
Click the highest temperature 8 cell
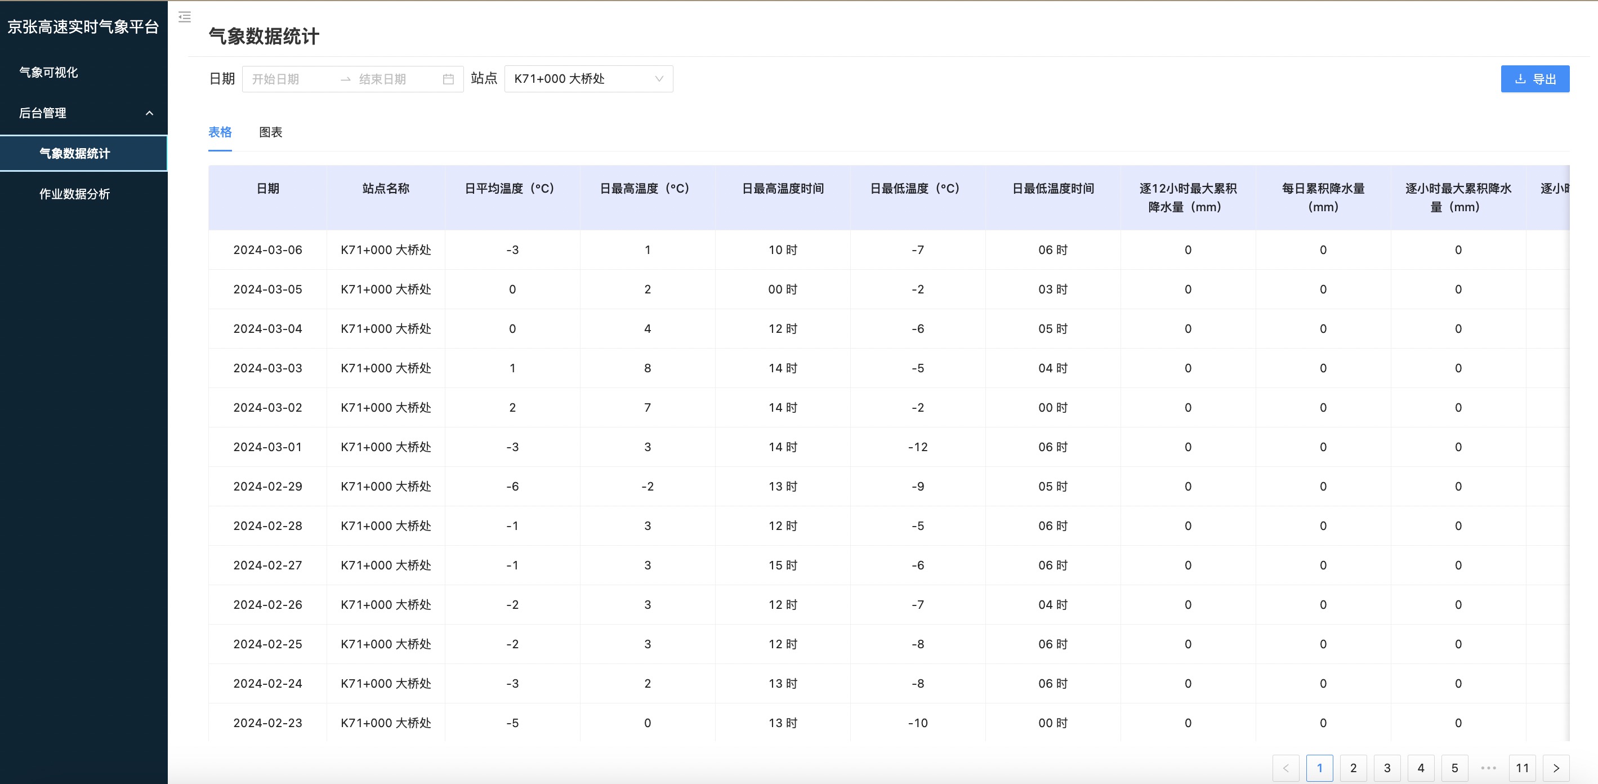648,368
